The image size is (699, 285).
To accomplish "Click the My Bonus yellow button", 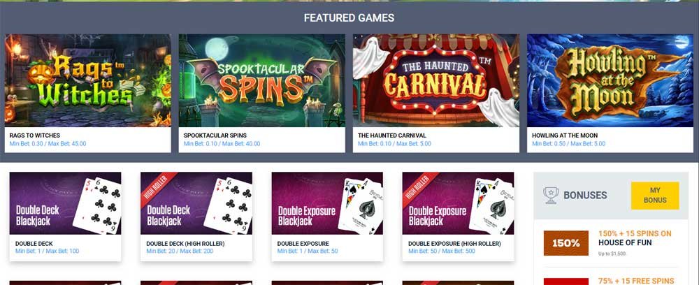I will [655, 196].
